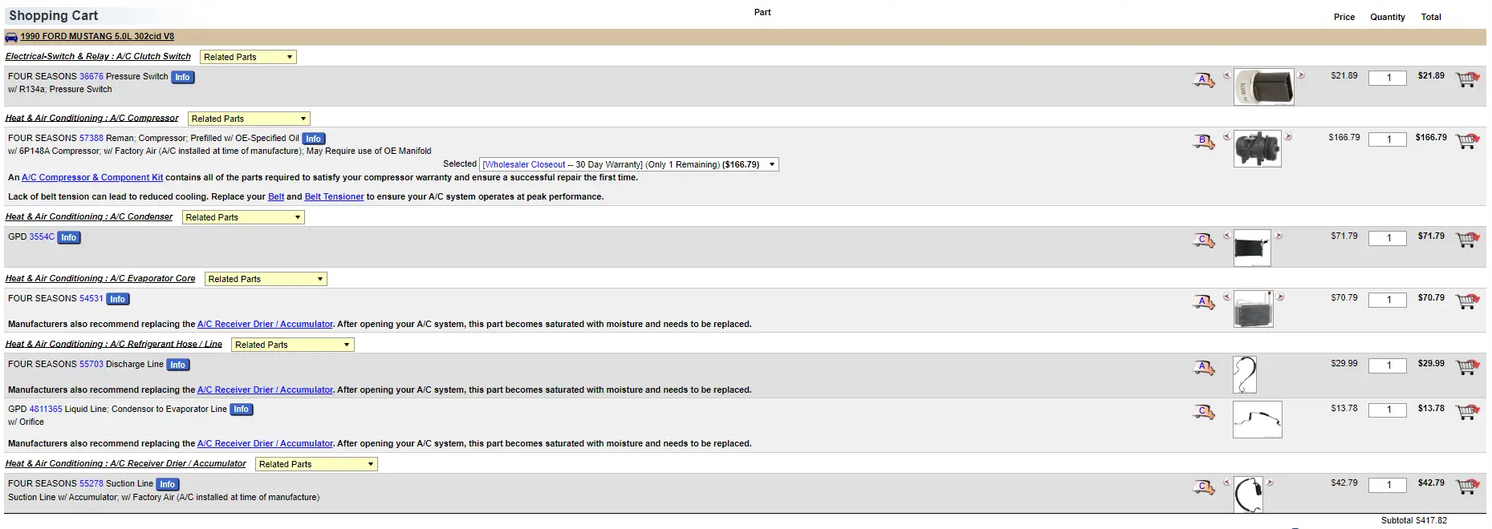Open Info for Four Seasons 55278 Suction Line
Image resolution: width=1492 pixels, height=529 pixels.
coord(167,485)
